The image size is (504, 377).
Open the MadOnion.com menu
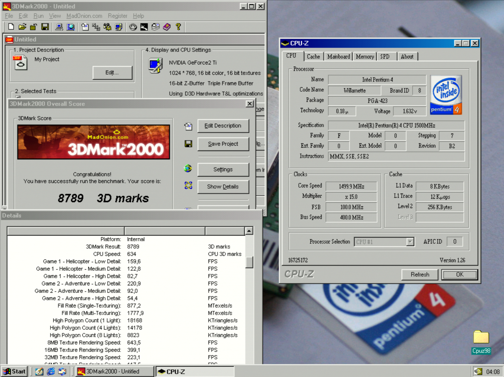(x=84, y=16)
